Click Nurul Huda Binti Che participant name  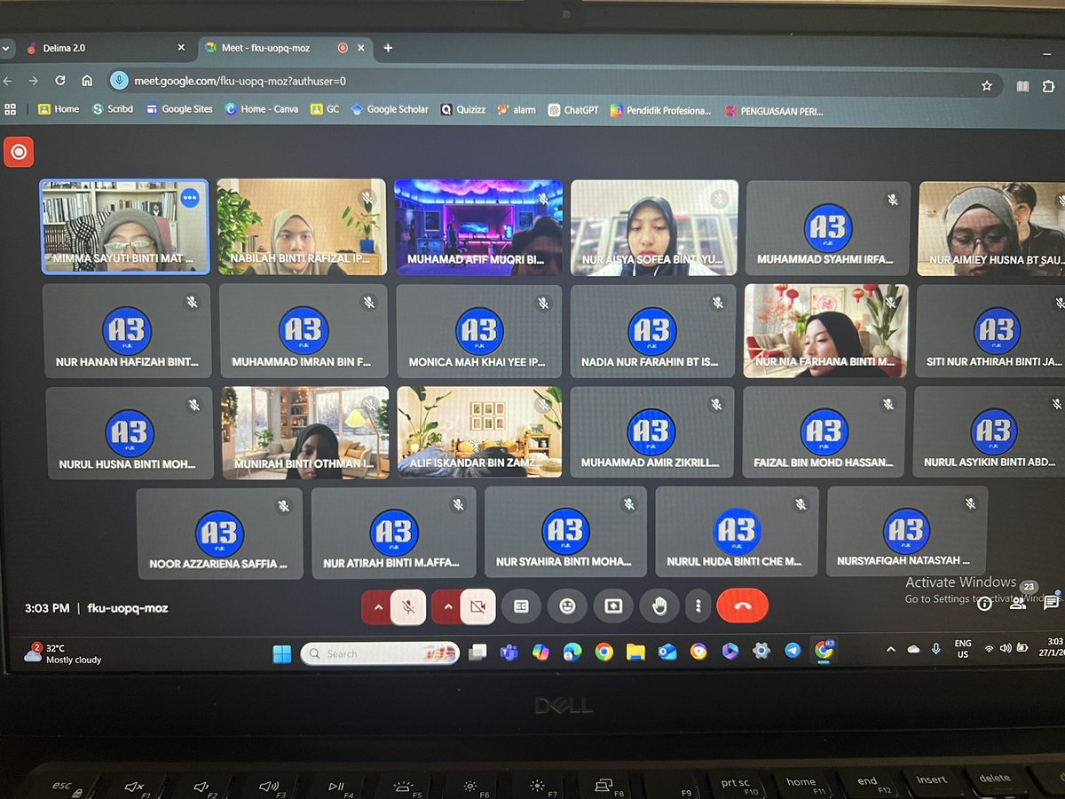[x=734, y=561]
